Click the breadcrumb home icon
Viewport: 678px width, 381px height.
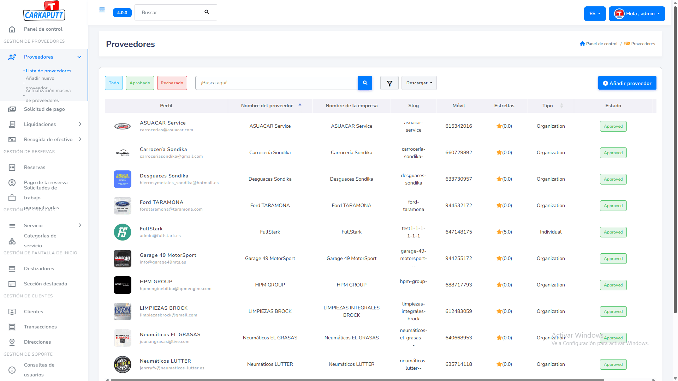[x=582, y=44]
